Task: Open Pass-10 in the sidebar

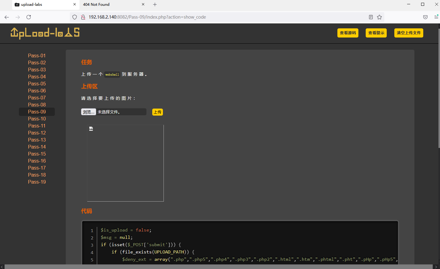Action: pos(37,119)
